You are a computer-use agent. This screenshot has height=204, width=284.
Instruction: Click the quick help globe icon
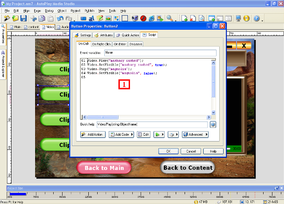213,125
